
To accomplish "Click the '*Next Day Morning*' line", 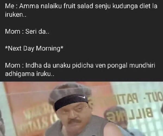I will (x=34, y=48).
